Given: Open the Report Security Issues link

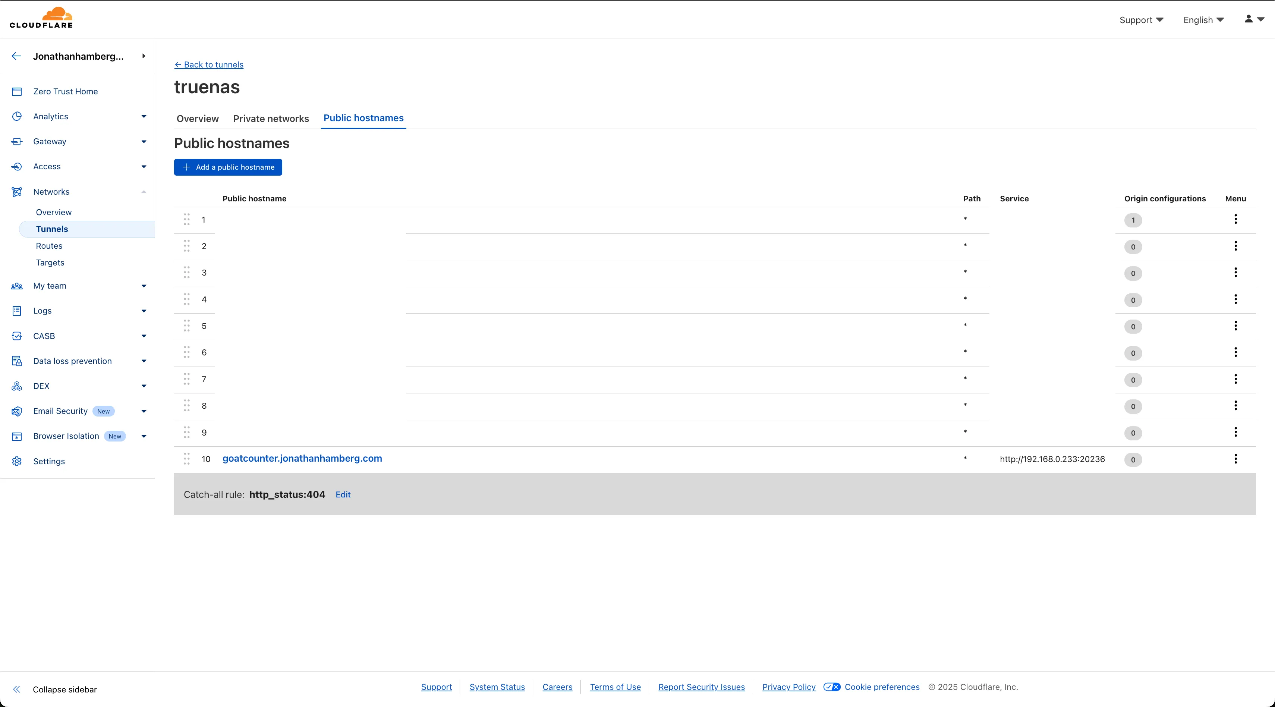Looking at the screenshot, I should pos(701,687).
